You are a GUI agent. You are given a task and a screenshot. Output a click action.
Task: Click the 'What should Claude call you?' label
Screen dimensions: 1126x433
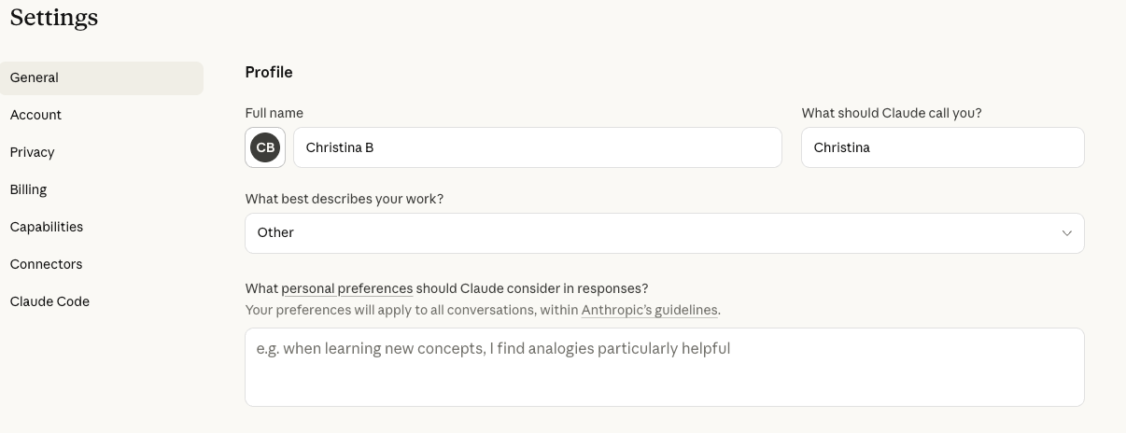pos(892,113)
